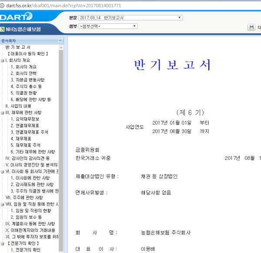
Task: Click the NH농협손해보험 company name header
Action: (23, 29)
